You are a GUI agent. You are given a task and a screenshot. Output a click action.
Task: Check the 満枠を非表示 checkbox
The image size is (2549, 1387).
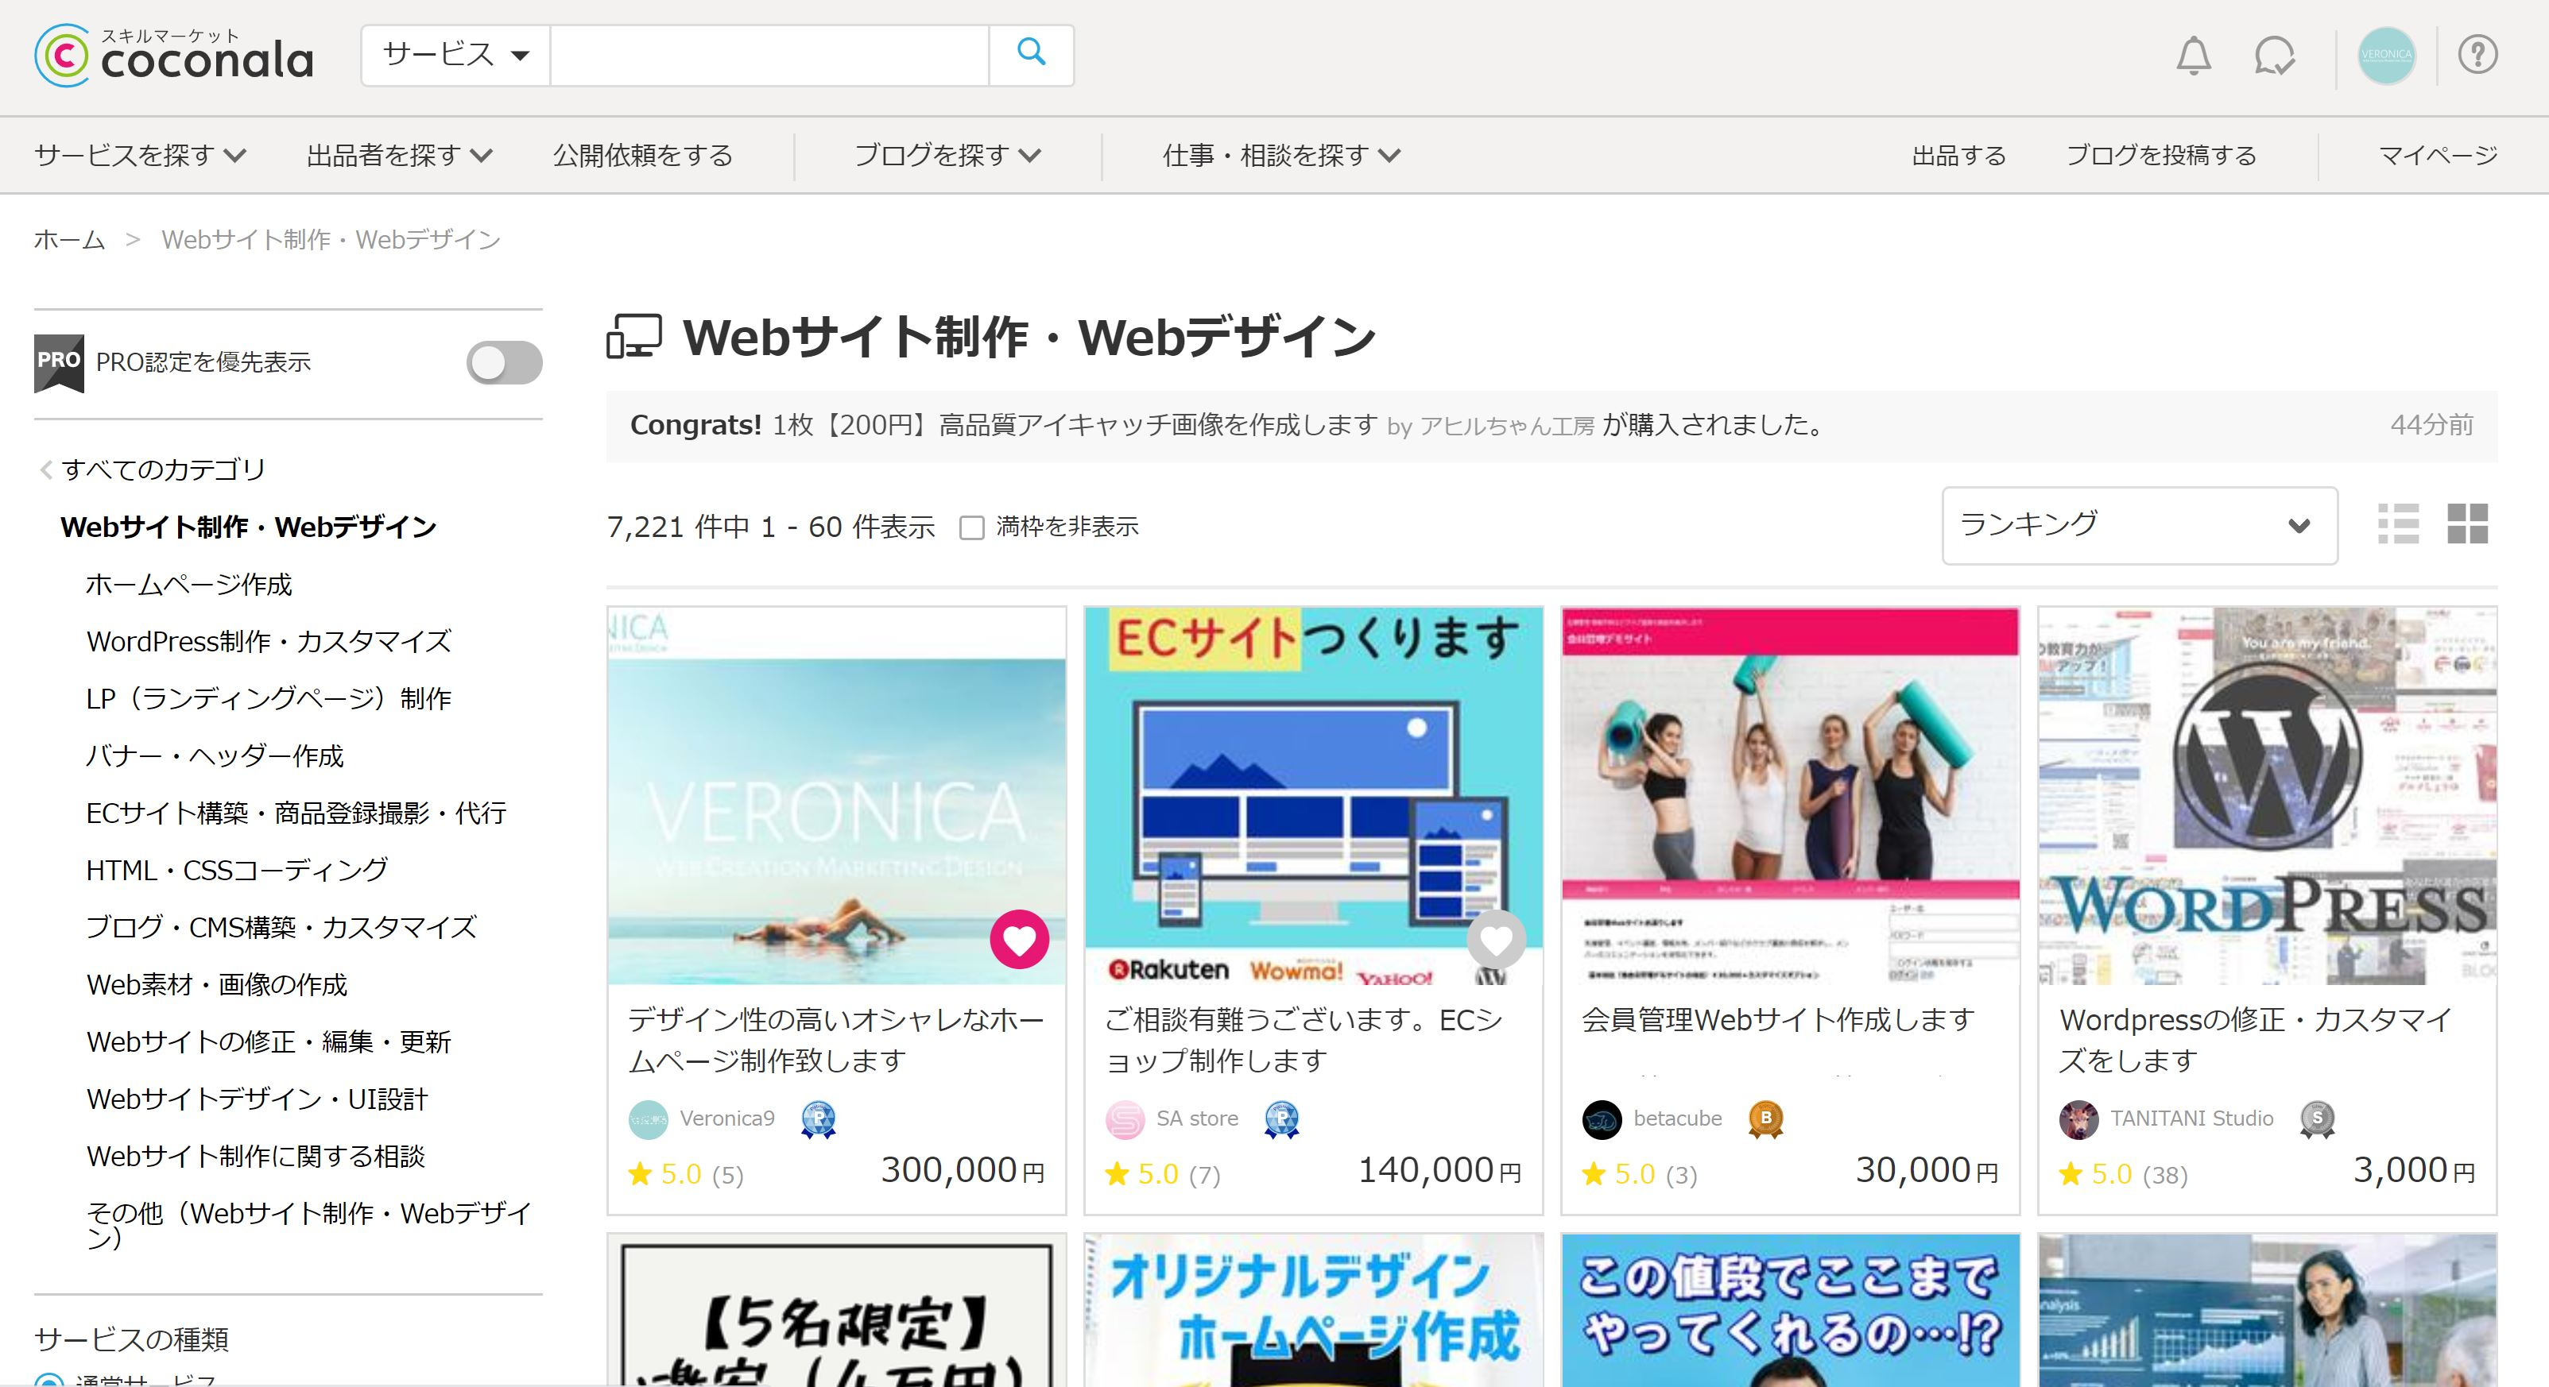coord(973,527)
